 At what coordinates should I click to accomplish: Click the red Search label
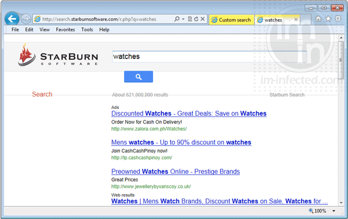[x=42, y=94]
